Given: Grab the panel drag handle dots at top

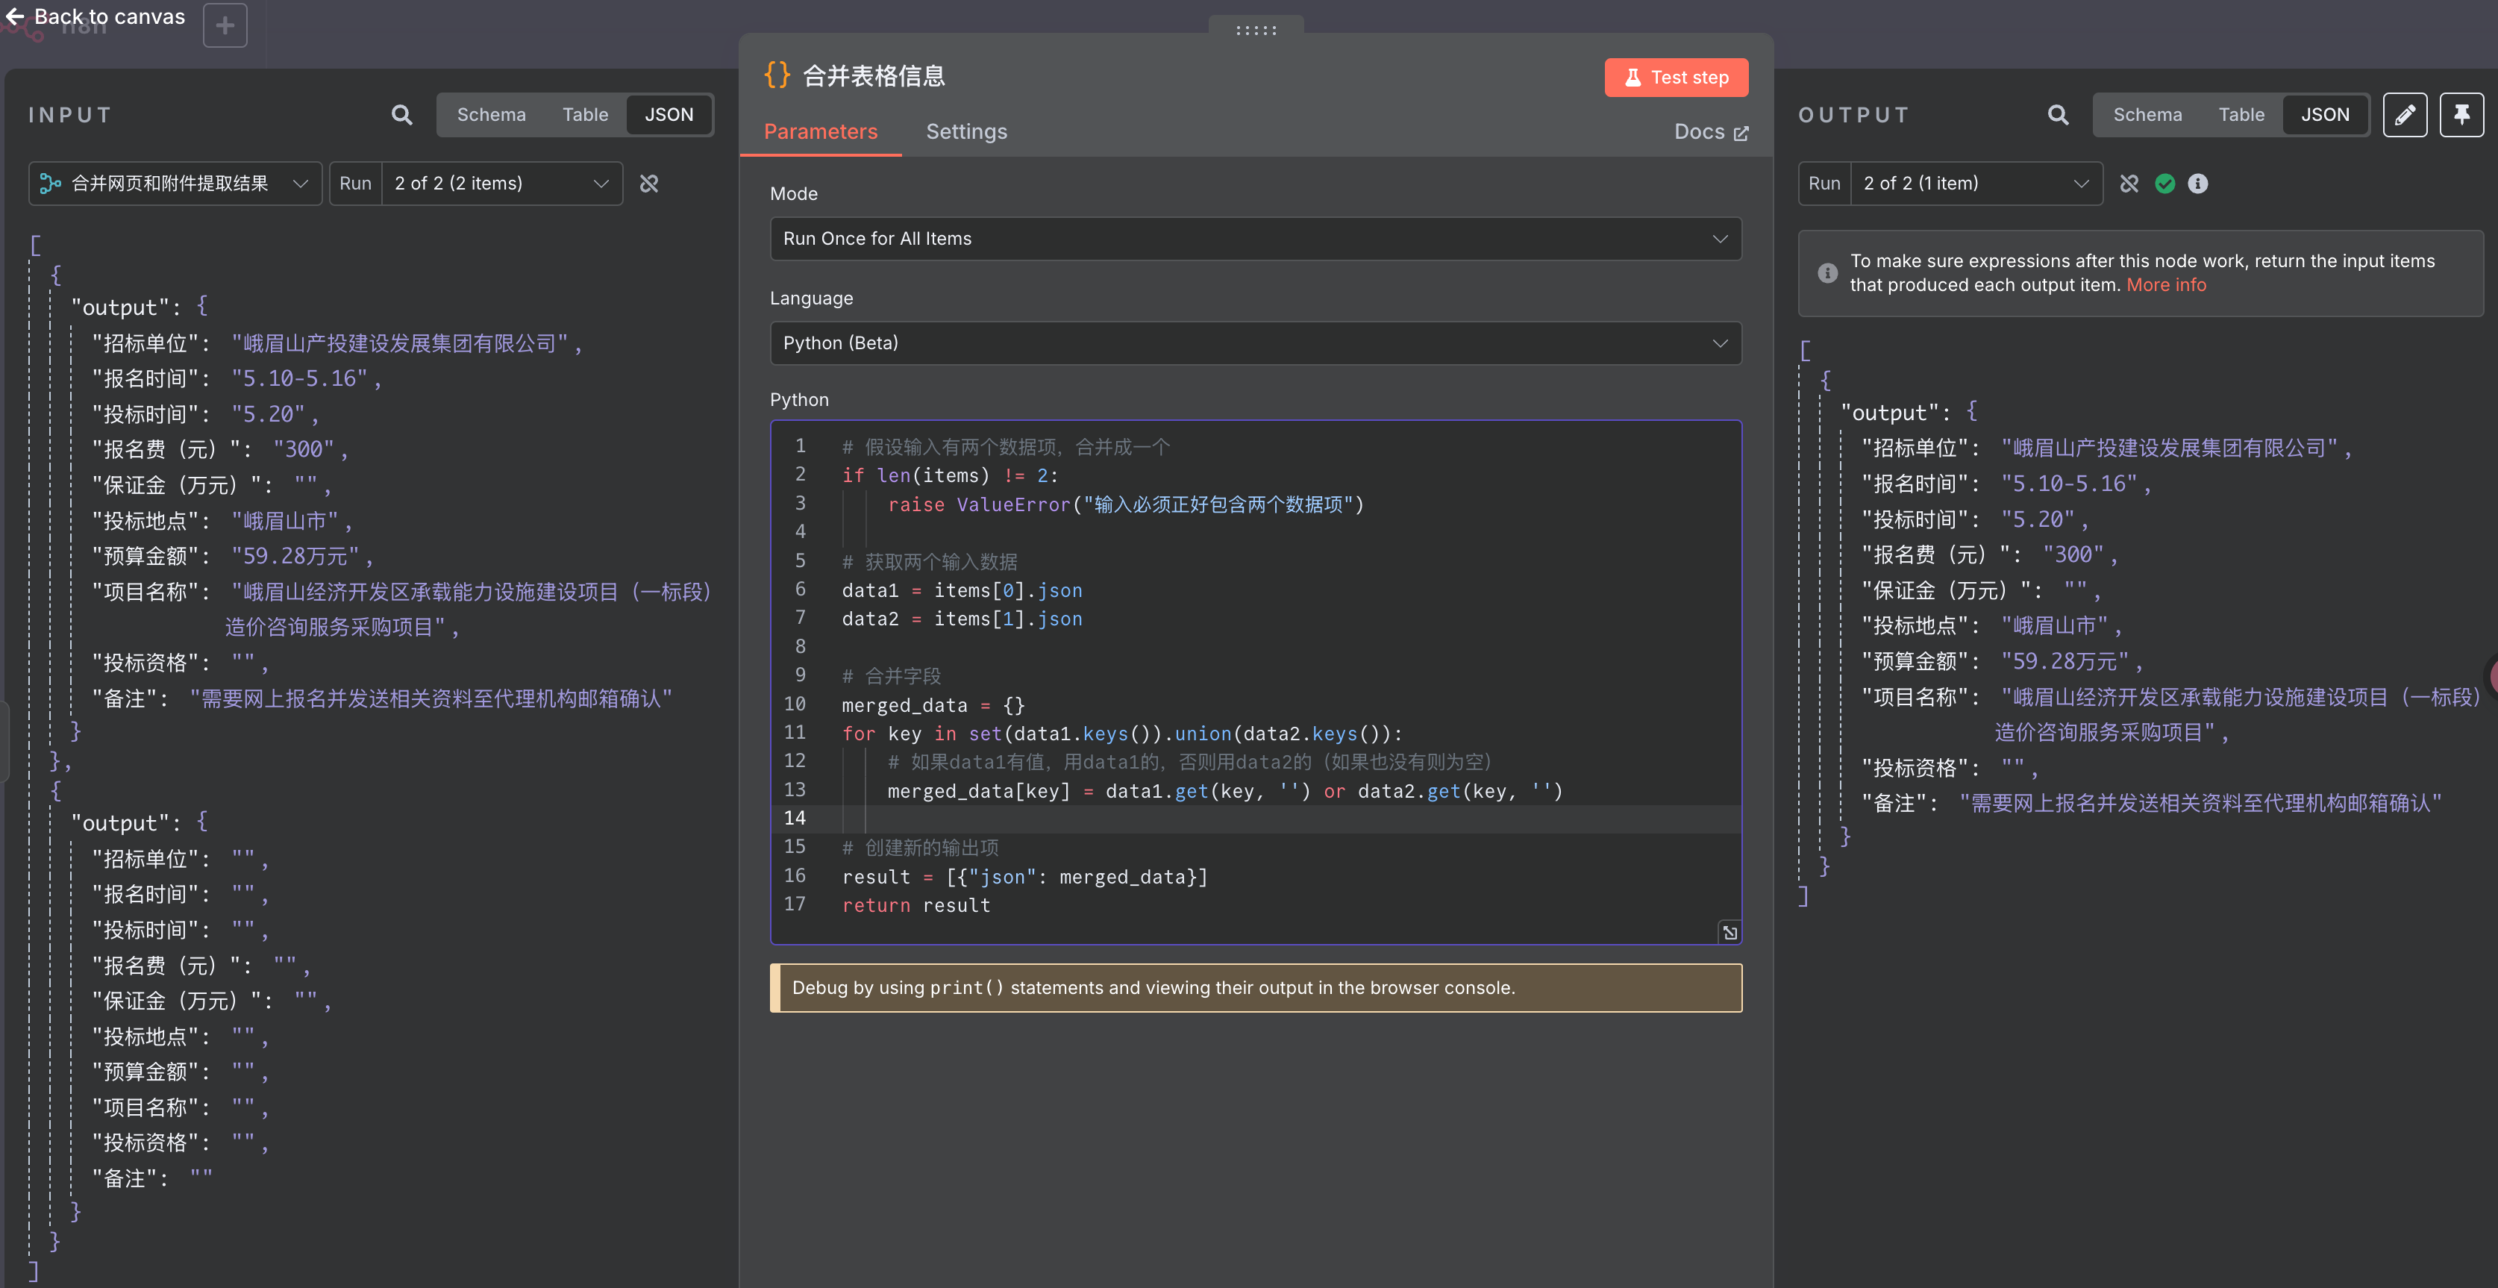Looking at the screenshot, I should [1256, 30].
